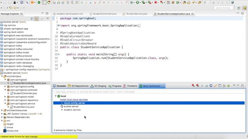Select the Spring perspective button at top right
248x139 pixels.
245,8
